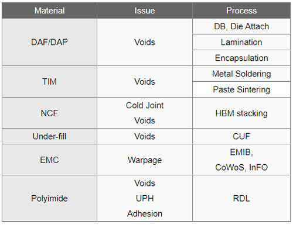Select the Polyimide material cell

pyautogui.click(x=49, y=198)
